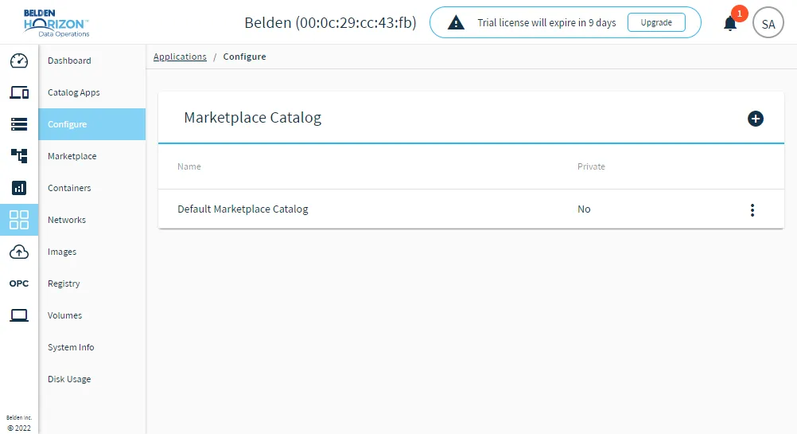The width and height of the screenshot is (797, 434).
Task: Open the OPC section icon
Action: point(19,283)
